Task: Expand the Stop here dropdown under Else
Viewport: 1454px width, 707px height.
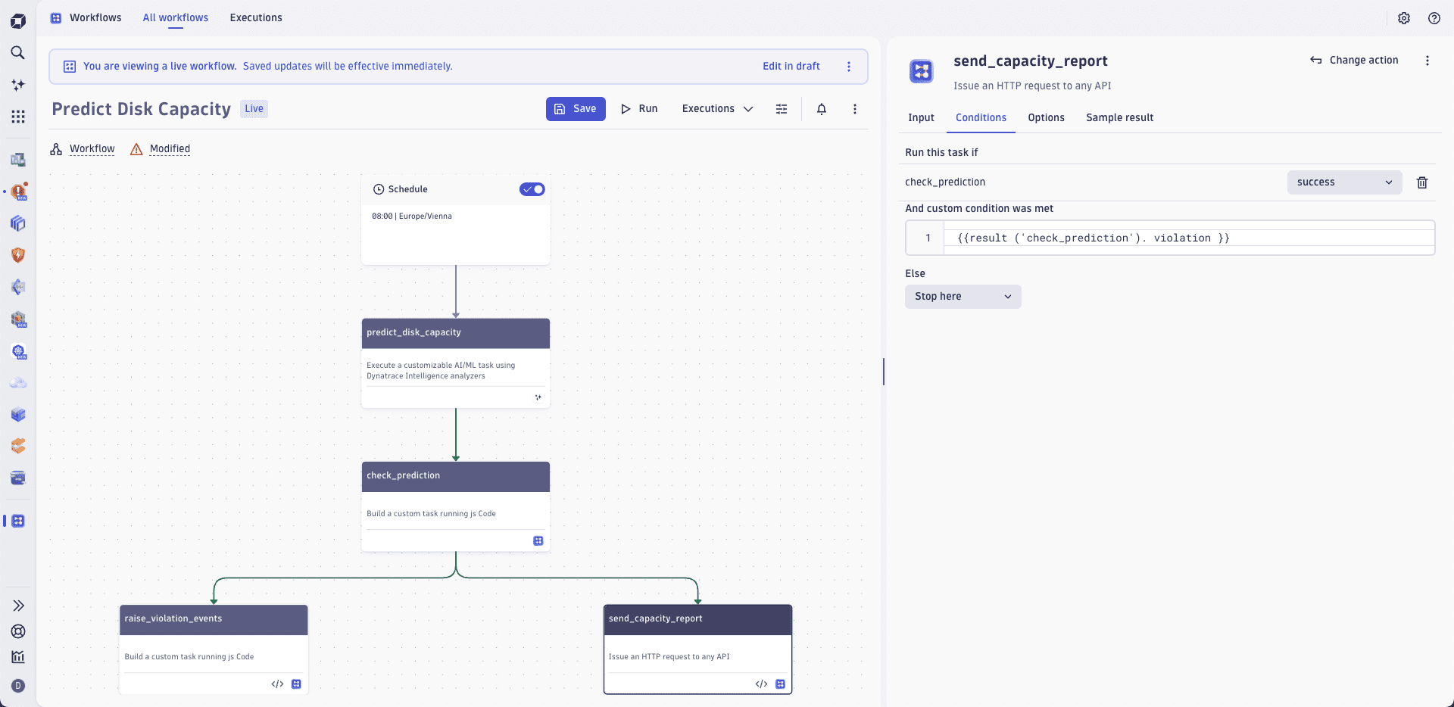Action: [x=963, y=297]
